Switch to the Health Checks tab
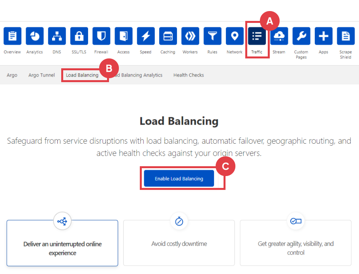The width and height of the screenshot is (359, 274). pyautogui.click(x=188, y=75)
